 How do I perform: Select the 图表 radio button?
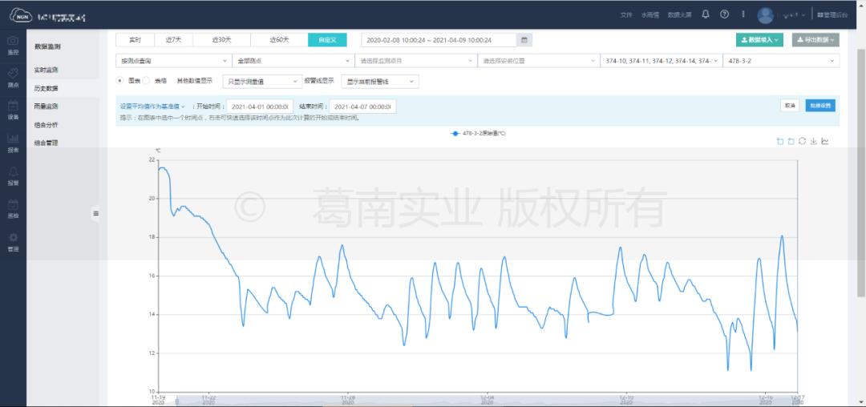[120, 81]
